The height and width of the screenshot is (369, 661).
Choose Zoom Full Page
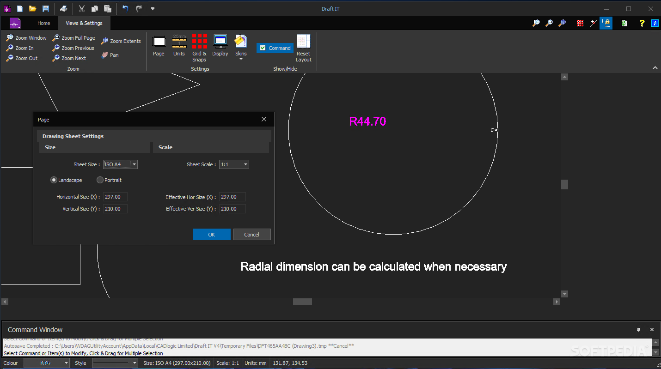coord(73,38)
